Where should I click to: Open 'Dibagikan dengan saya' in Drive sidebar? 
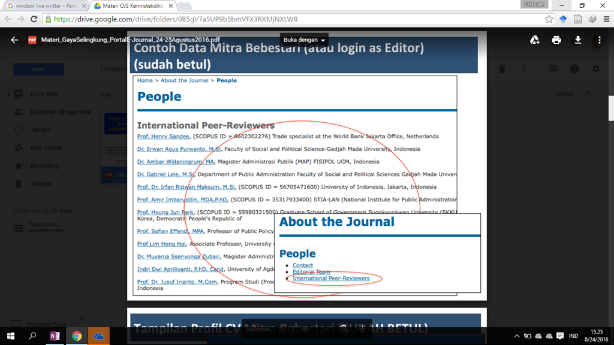click(61, 112)
